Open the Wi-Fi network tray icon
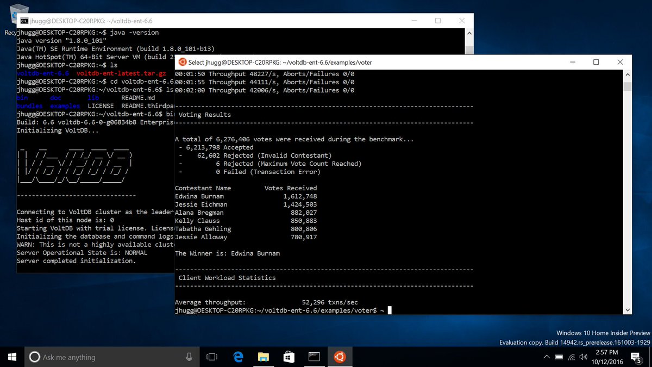652x367 pixels. pos(572,357)
